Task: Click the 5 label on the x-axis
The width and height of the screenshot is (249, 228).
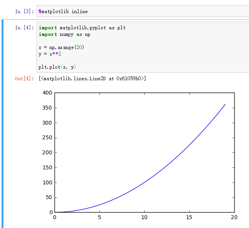Action: [x=99, y=217]
